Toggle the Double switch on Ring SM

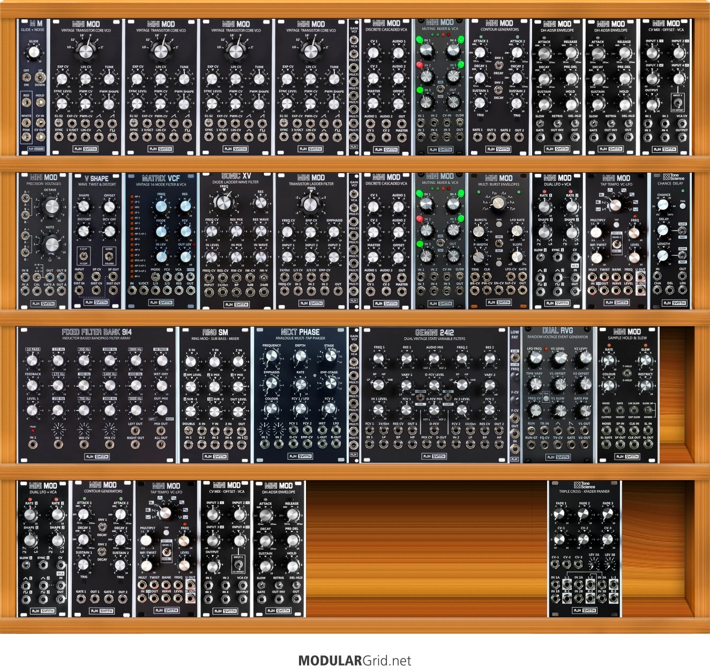click(x=189, y=431)
